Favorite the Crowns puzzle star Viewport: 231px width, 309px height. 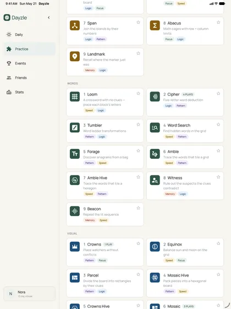click(138, 243)
